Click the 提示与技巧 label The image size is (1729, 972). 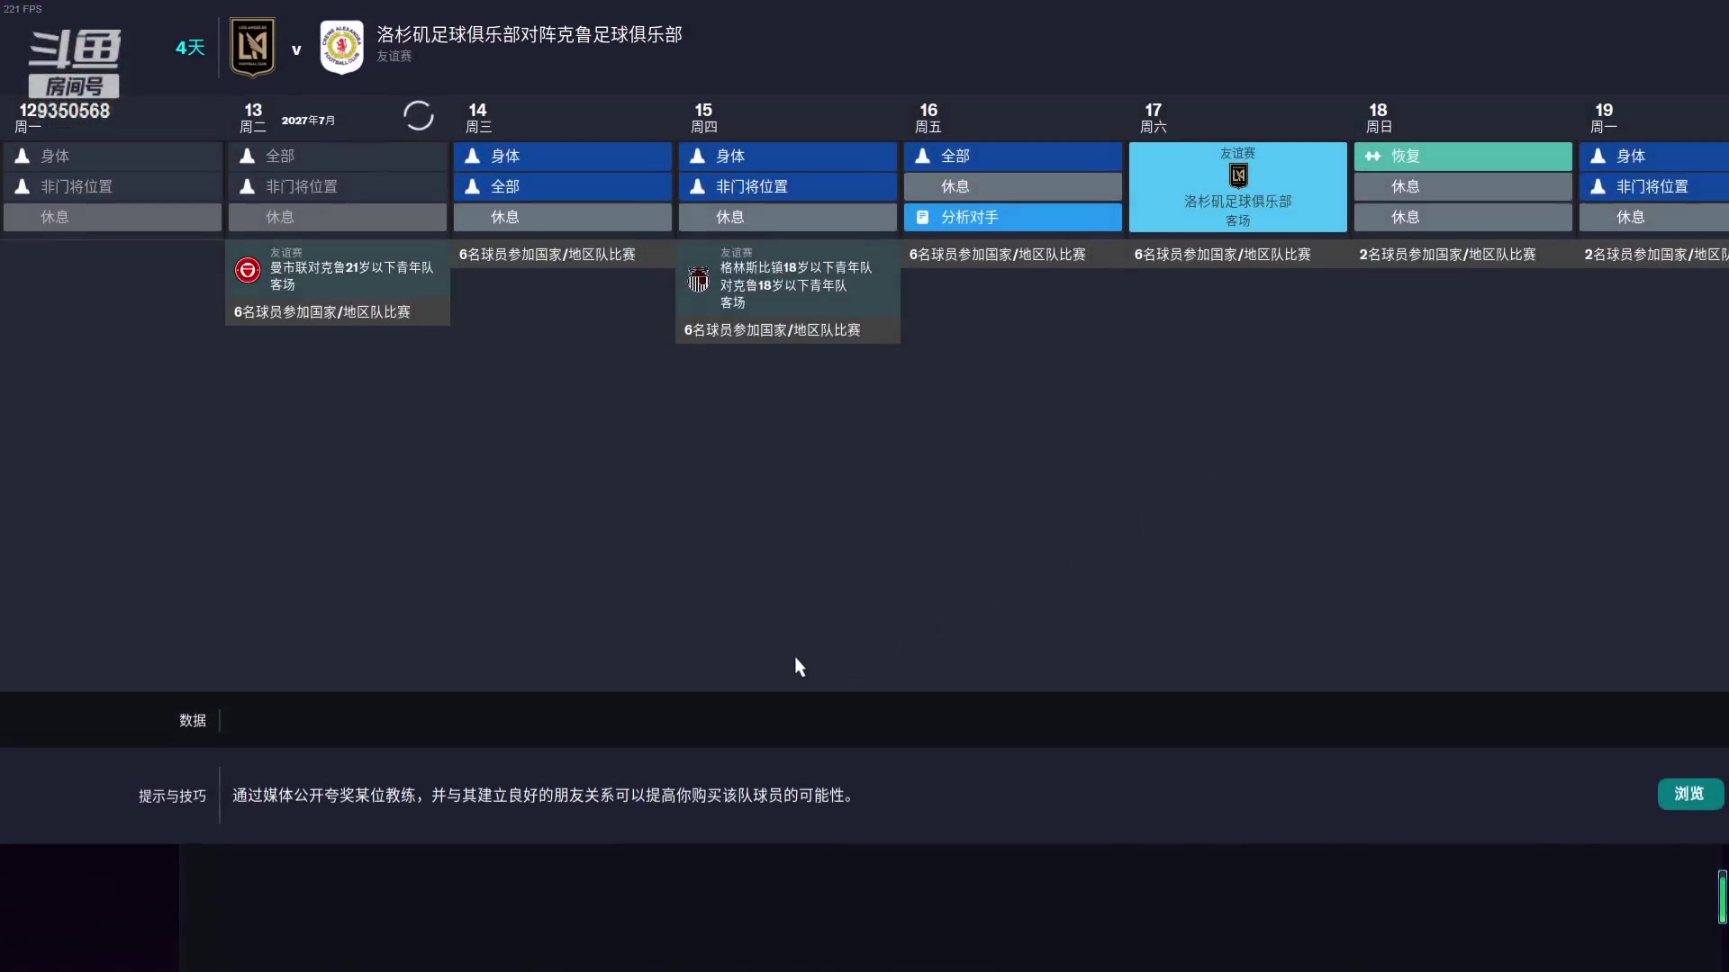tap(172, 796)
